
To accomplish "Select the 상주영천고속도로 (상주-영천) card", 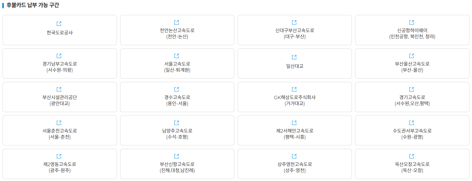I will point(294,164).
